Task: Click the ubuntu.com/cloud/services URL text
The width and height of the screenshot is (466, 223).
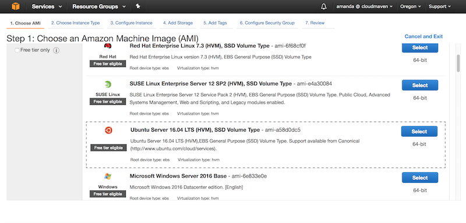Action: coord(174,148)
